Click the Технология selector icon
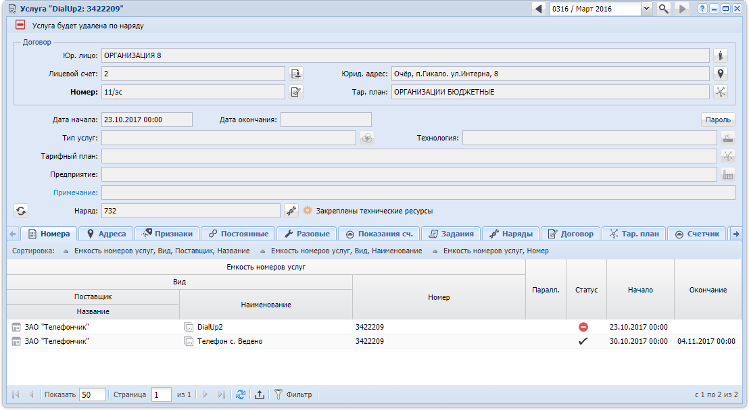 point(728,138)
